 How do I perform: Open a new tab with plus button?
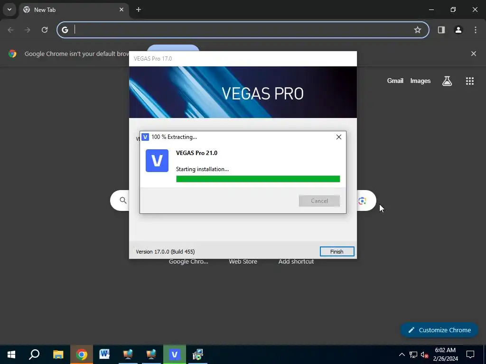(x=139, y=9)
